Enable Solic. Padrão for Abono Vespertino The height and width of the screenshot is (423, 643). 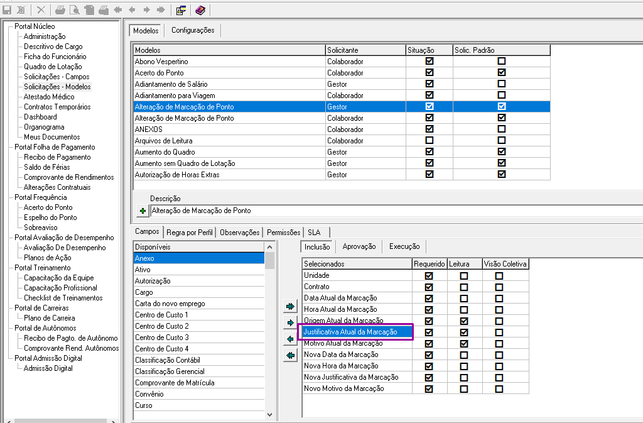click(x=502, y=62)
